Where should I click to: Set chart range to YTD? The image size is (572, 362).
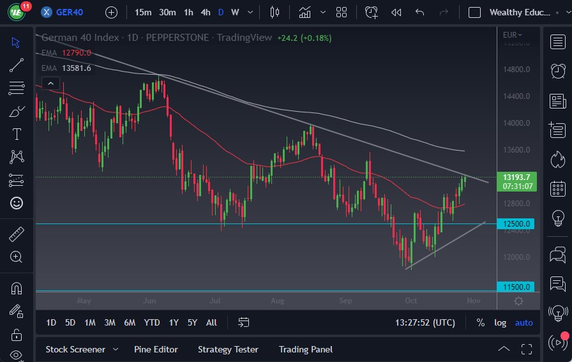152,322
